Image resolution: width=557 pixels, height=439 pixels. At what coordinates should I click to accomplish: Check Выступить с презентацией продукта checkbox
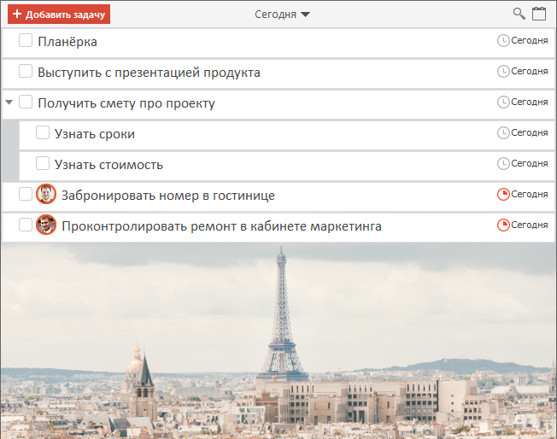(26, 71)
